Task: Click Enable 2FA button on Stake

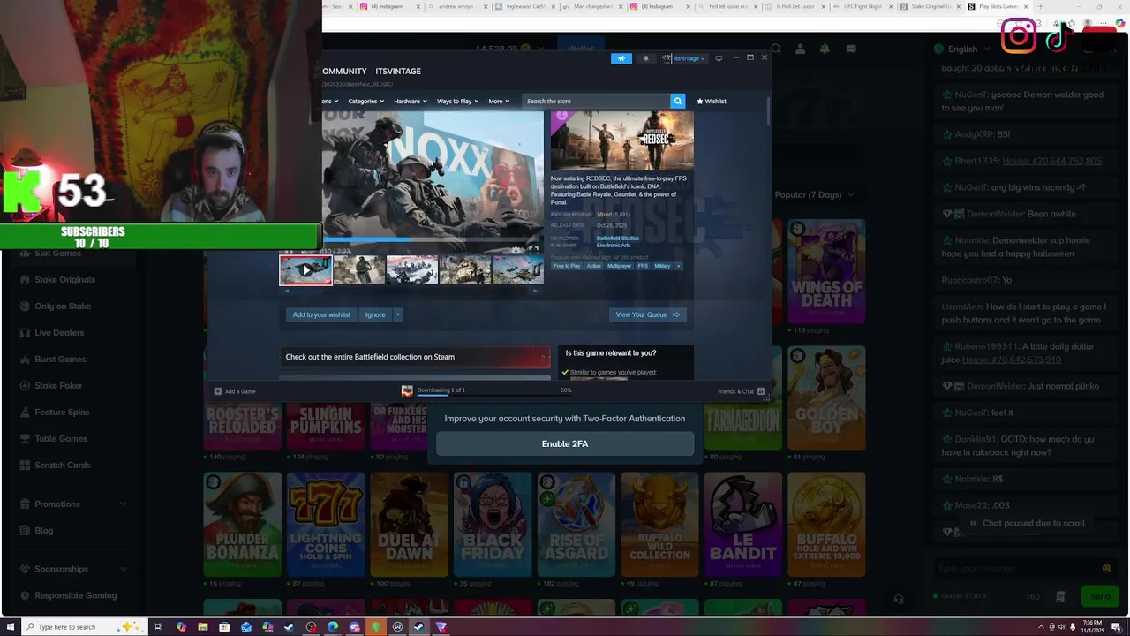Action: [565, 443]
